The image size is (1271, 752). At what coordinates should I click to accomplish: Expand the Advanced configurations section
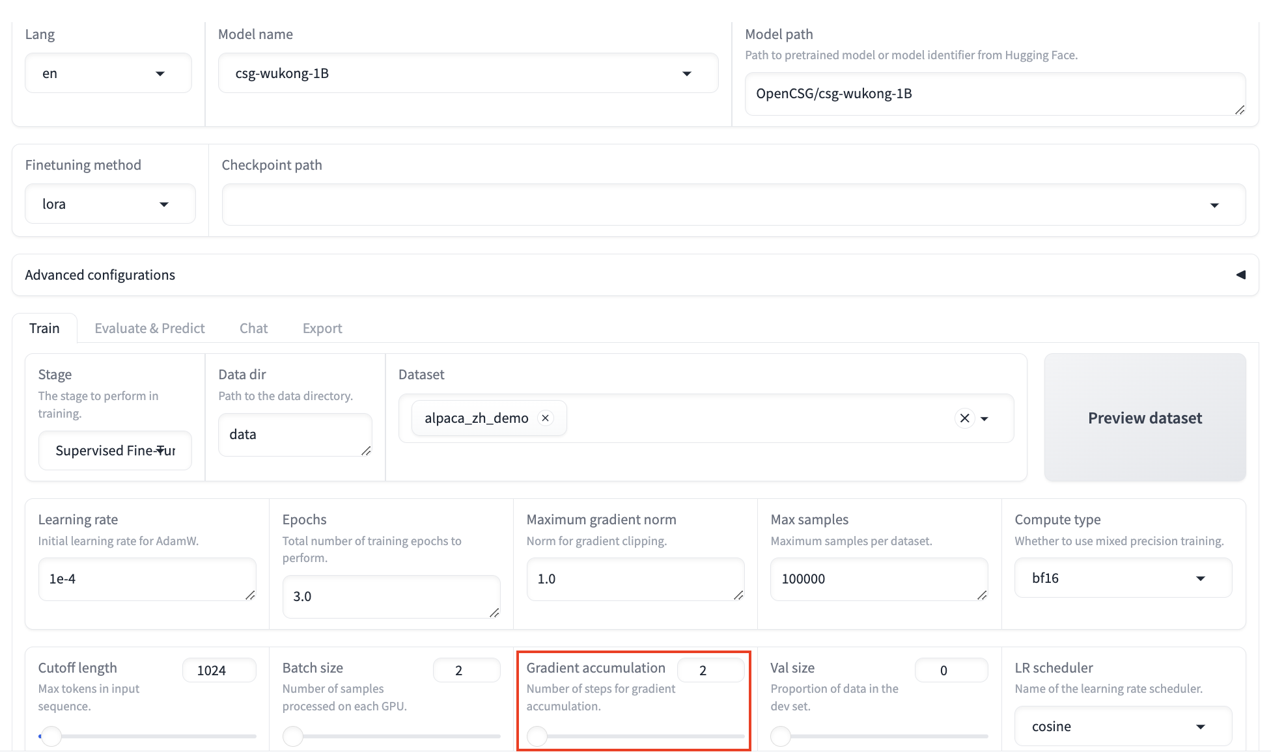(x=1240, y=275)
